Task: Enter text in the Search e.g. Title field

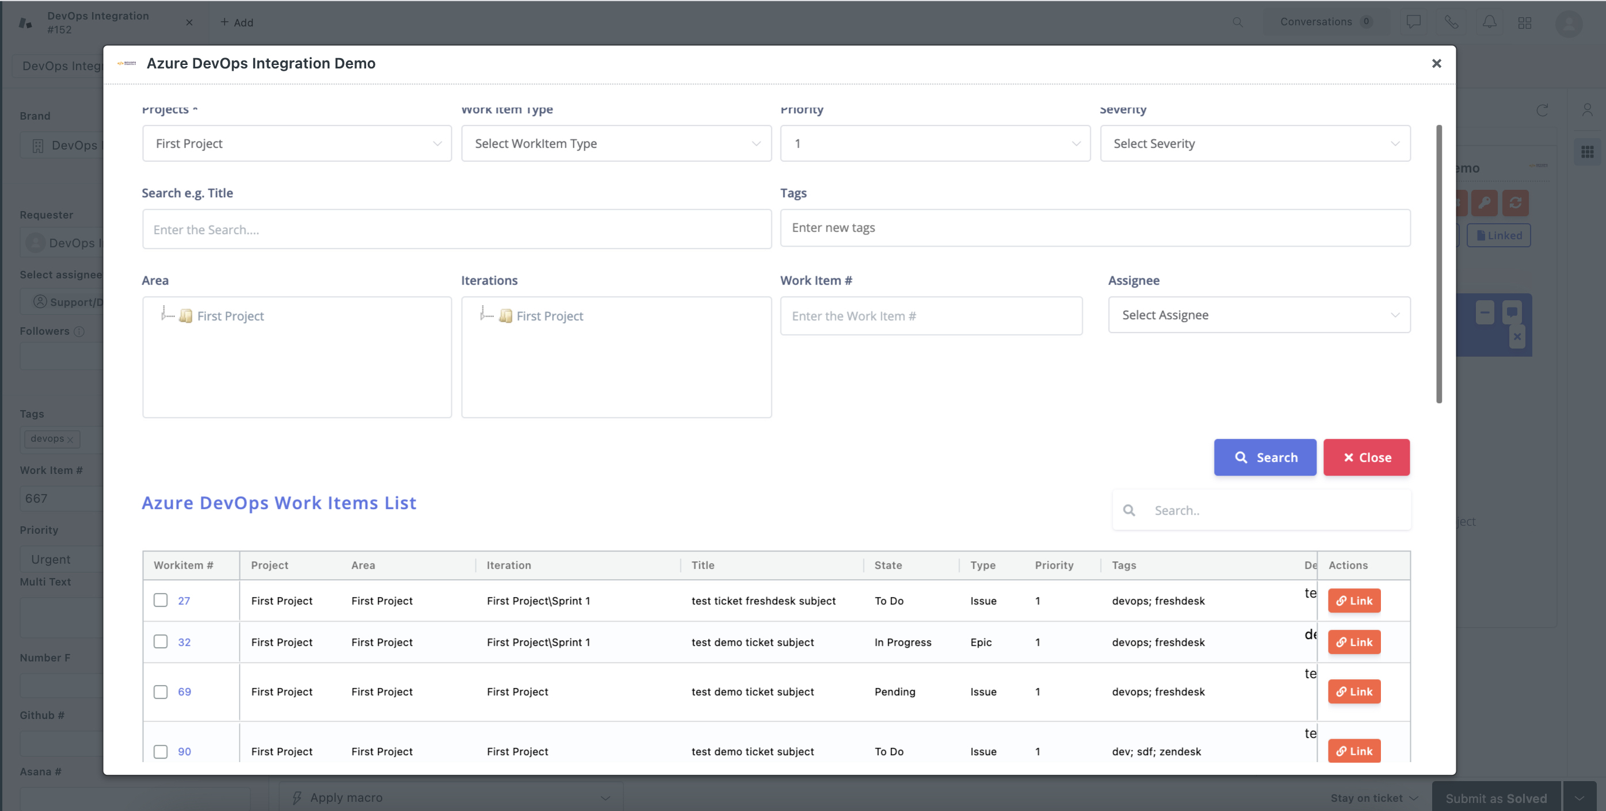Action: 456,228
